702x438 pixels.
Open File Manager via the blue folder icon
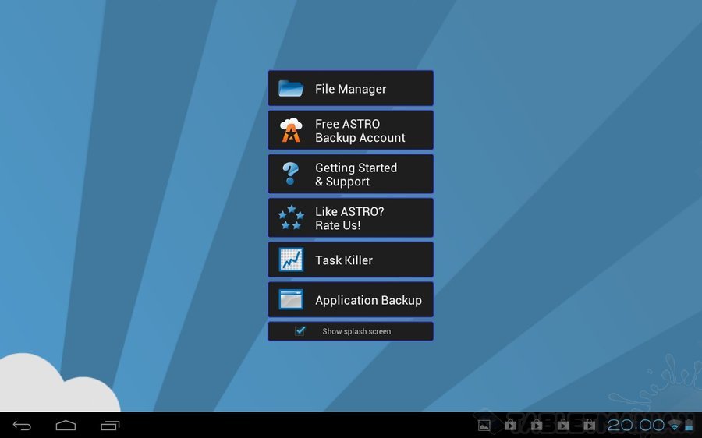coord(291,89)
